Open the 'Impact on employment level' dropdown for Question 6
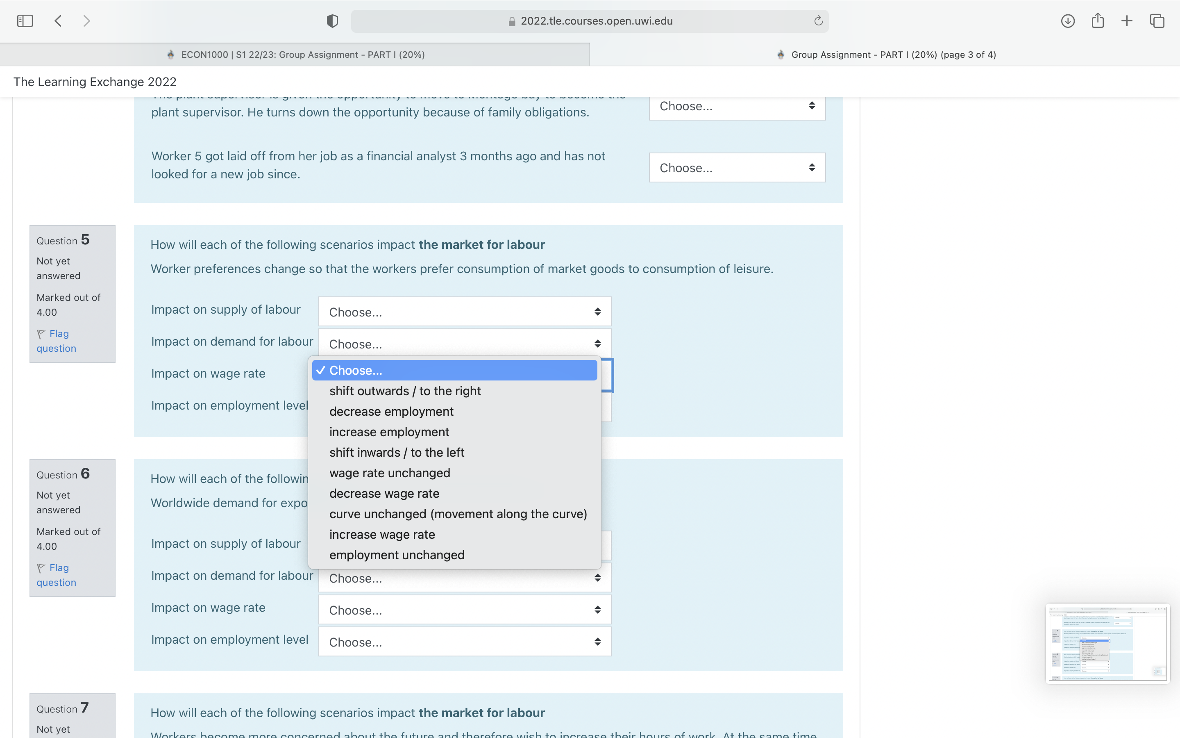1180x738 pixels. 464,641
